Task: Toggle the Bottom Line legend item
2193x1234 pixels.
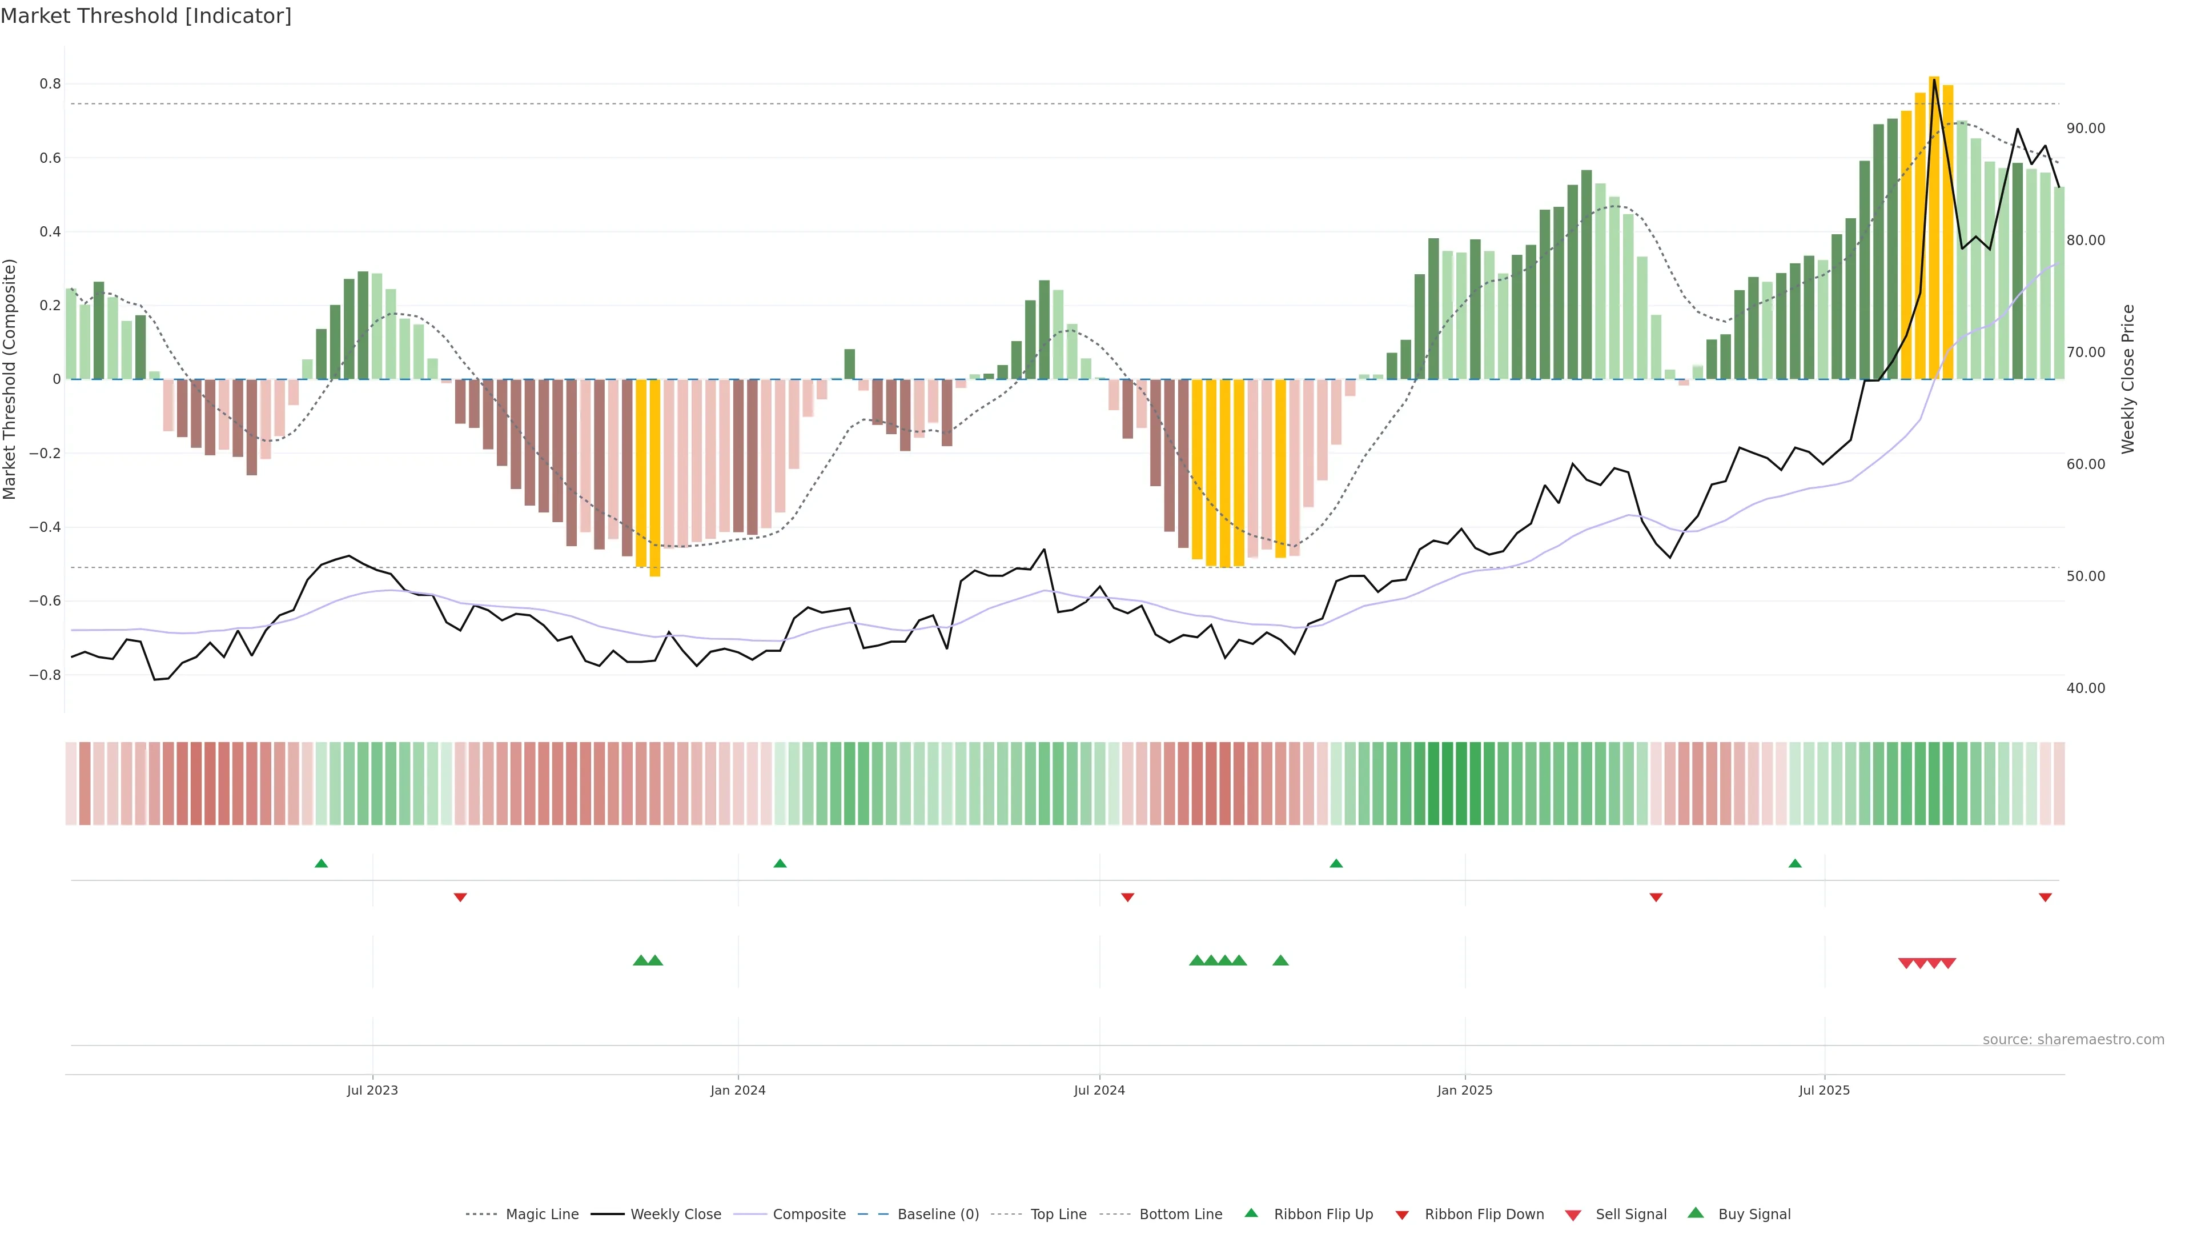Action: (x=1180, y=1215)
